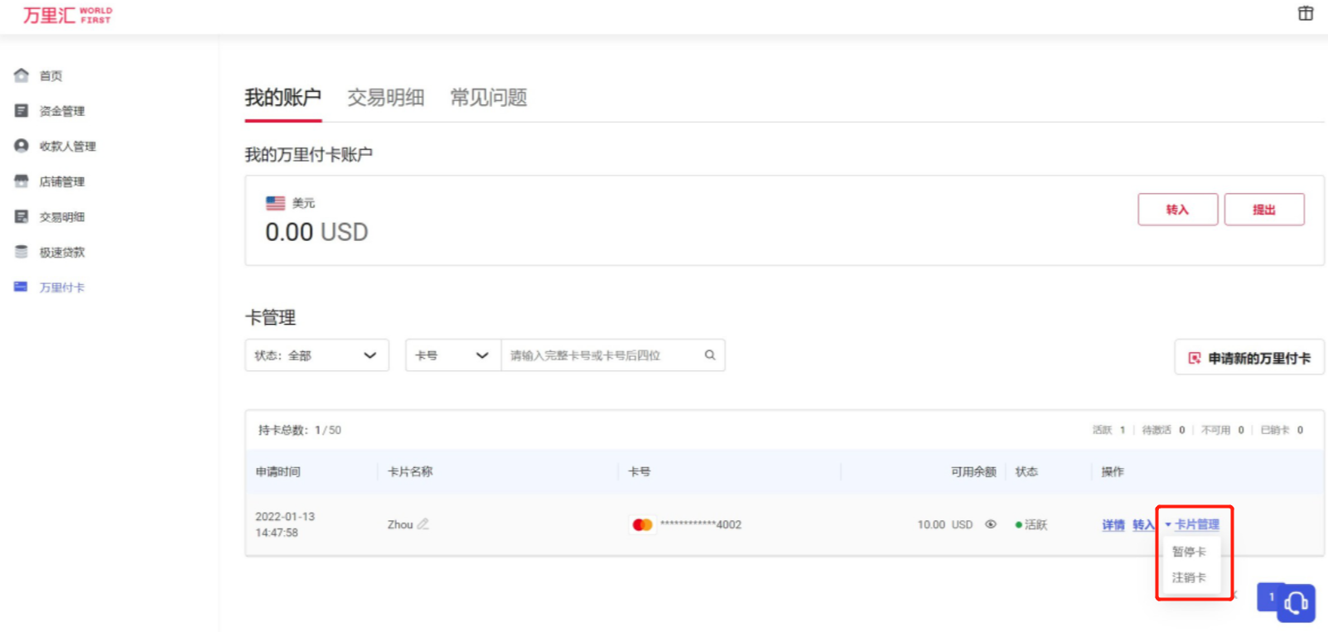
Task: Click the 操作 column header
Action: tap(1113, 471)
